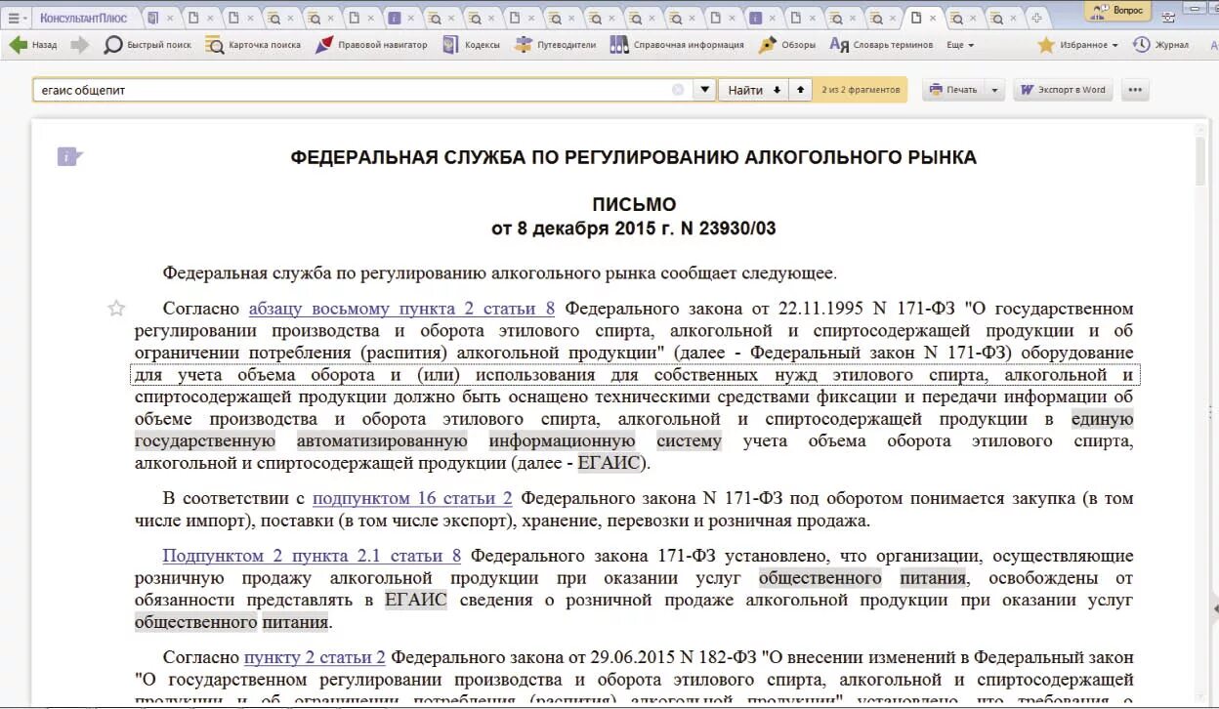The image size is (1219, 709).
Task: Expand the Еще dropdown menu
Action: (960, 45)
